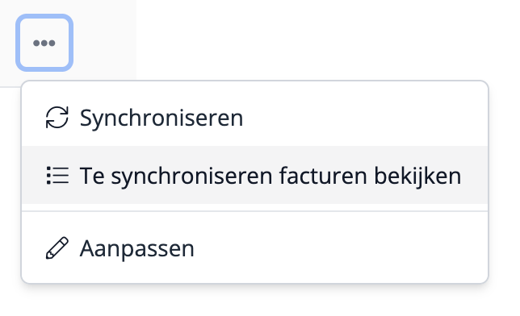Pick the first item in the dropdown menu
The width and height of the screenshot is (520, 316).
pos(254,117)
